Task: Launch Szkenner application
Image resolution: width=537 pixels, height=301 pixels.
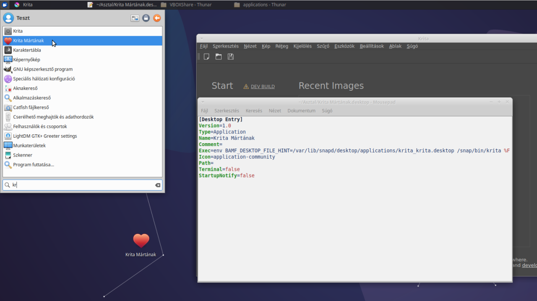Action: [83, 155]
